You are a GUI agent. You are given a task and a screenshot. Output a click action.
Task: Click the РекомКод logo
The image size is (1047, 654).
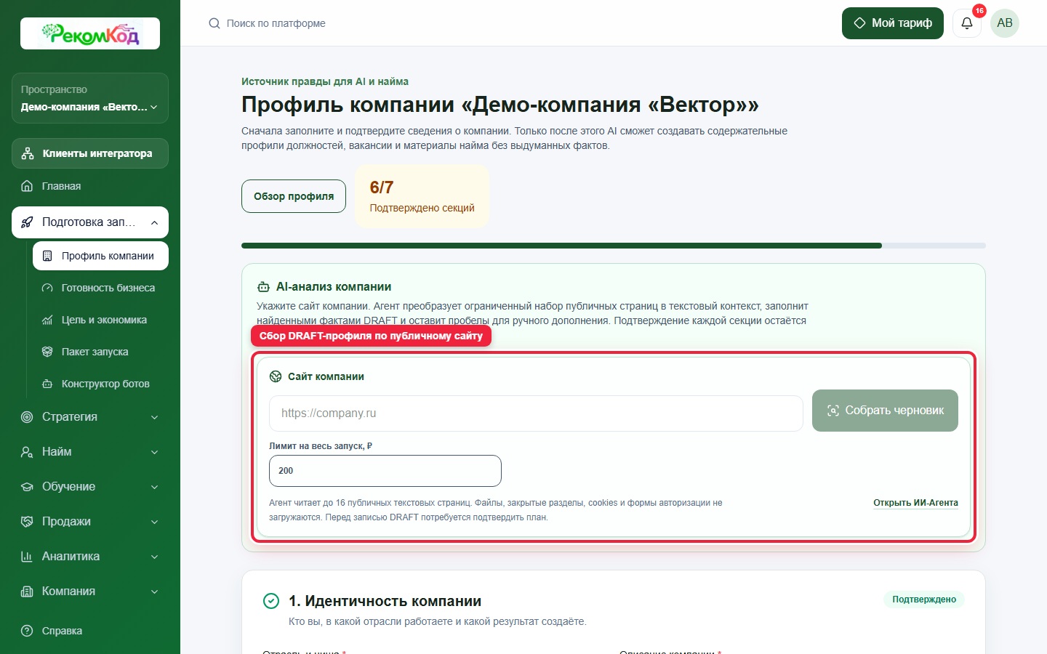[x=90, y=33]
